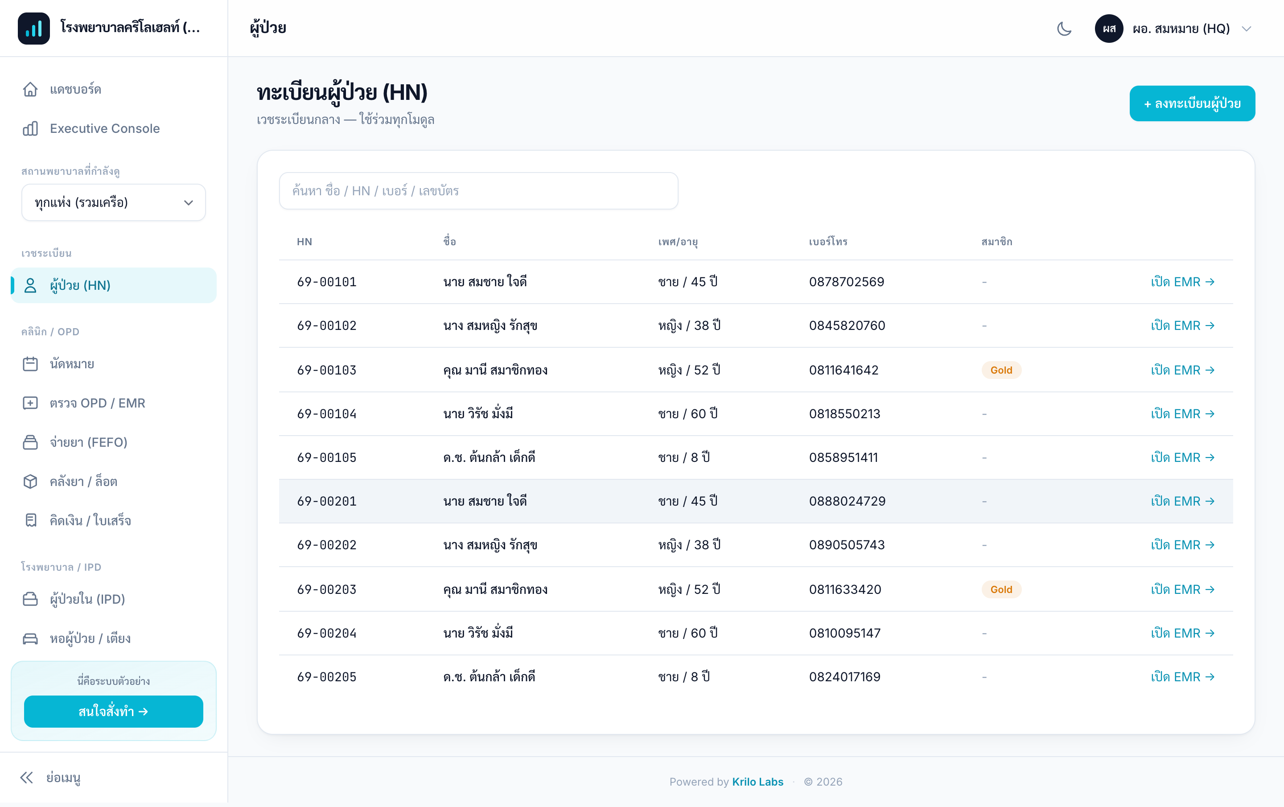
Task: Collapse sidebar with the ย่อเมนู chevrons
Action: tap(27, 778)
